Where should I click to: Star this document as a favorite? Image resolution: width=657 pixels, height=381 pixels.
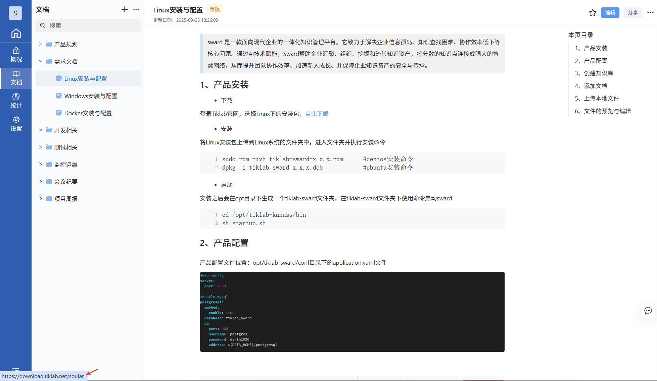593,13
